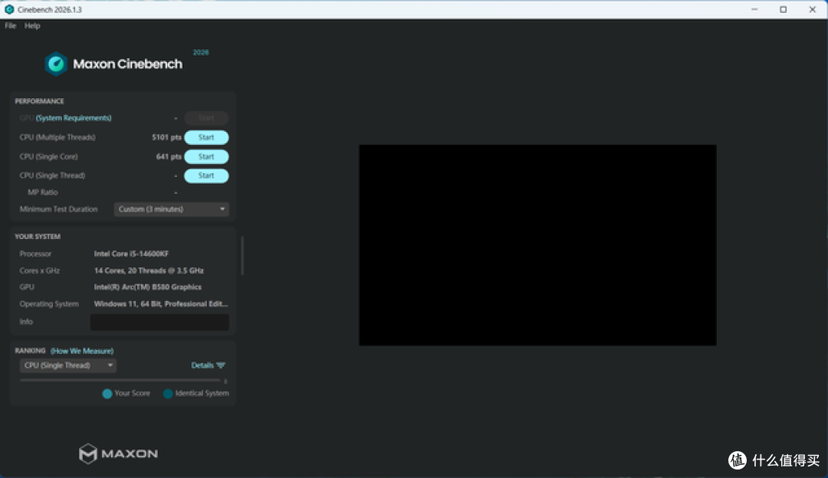828x478 pixels.
Task: Select the 641 pts single core score
Action: click(169, 157)
